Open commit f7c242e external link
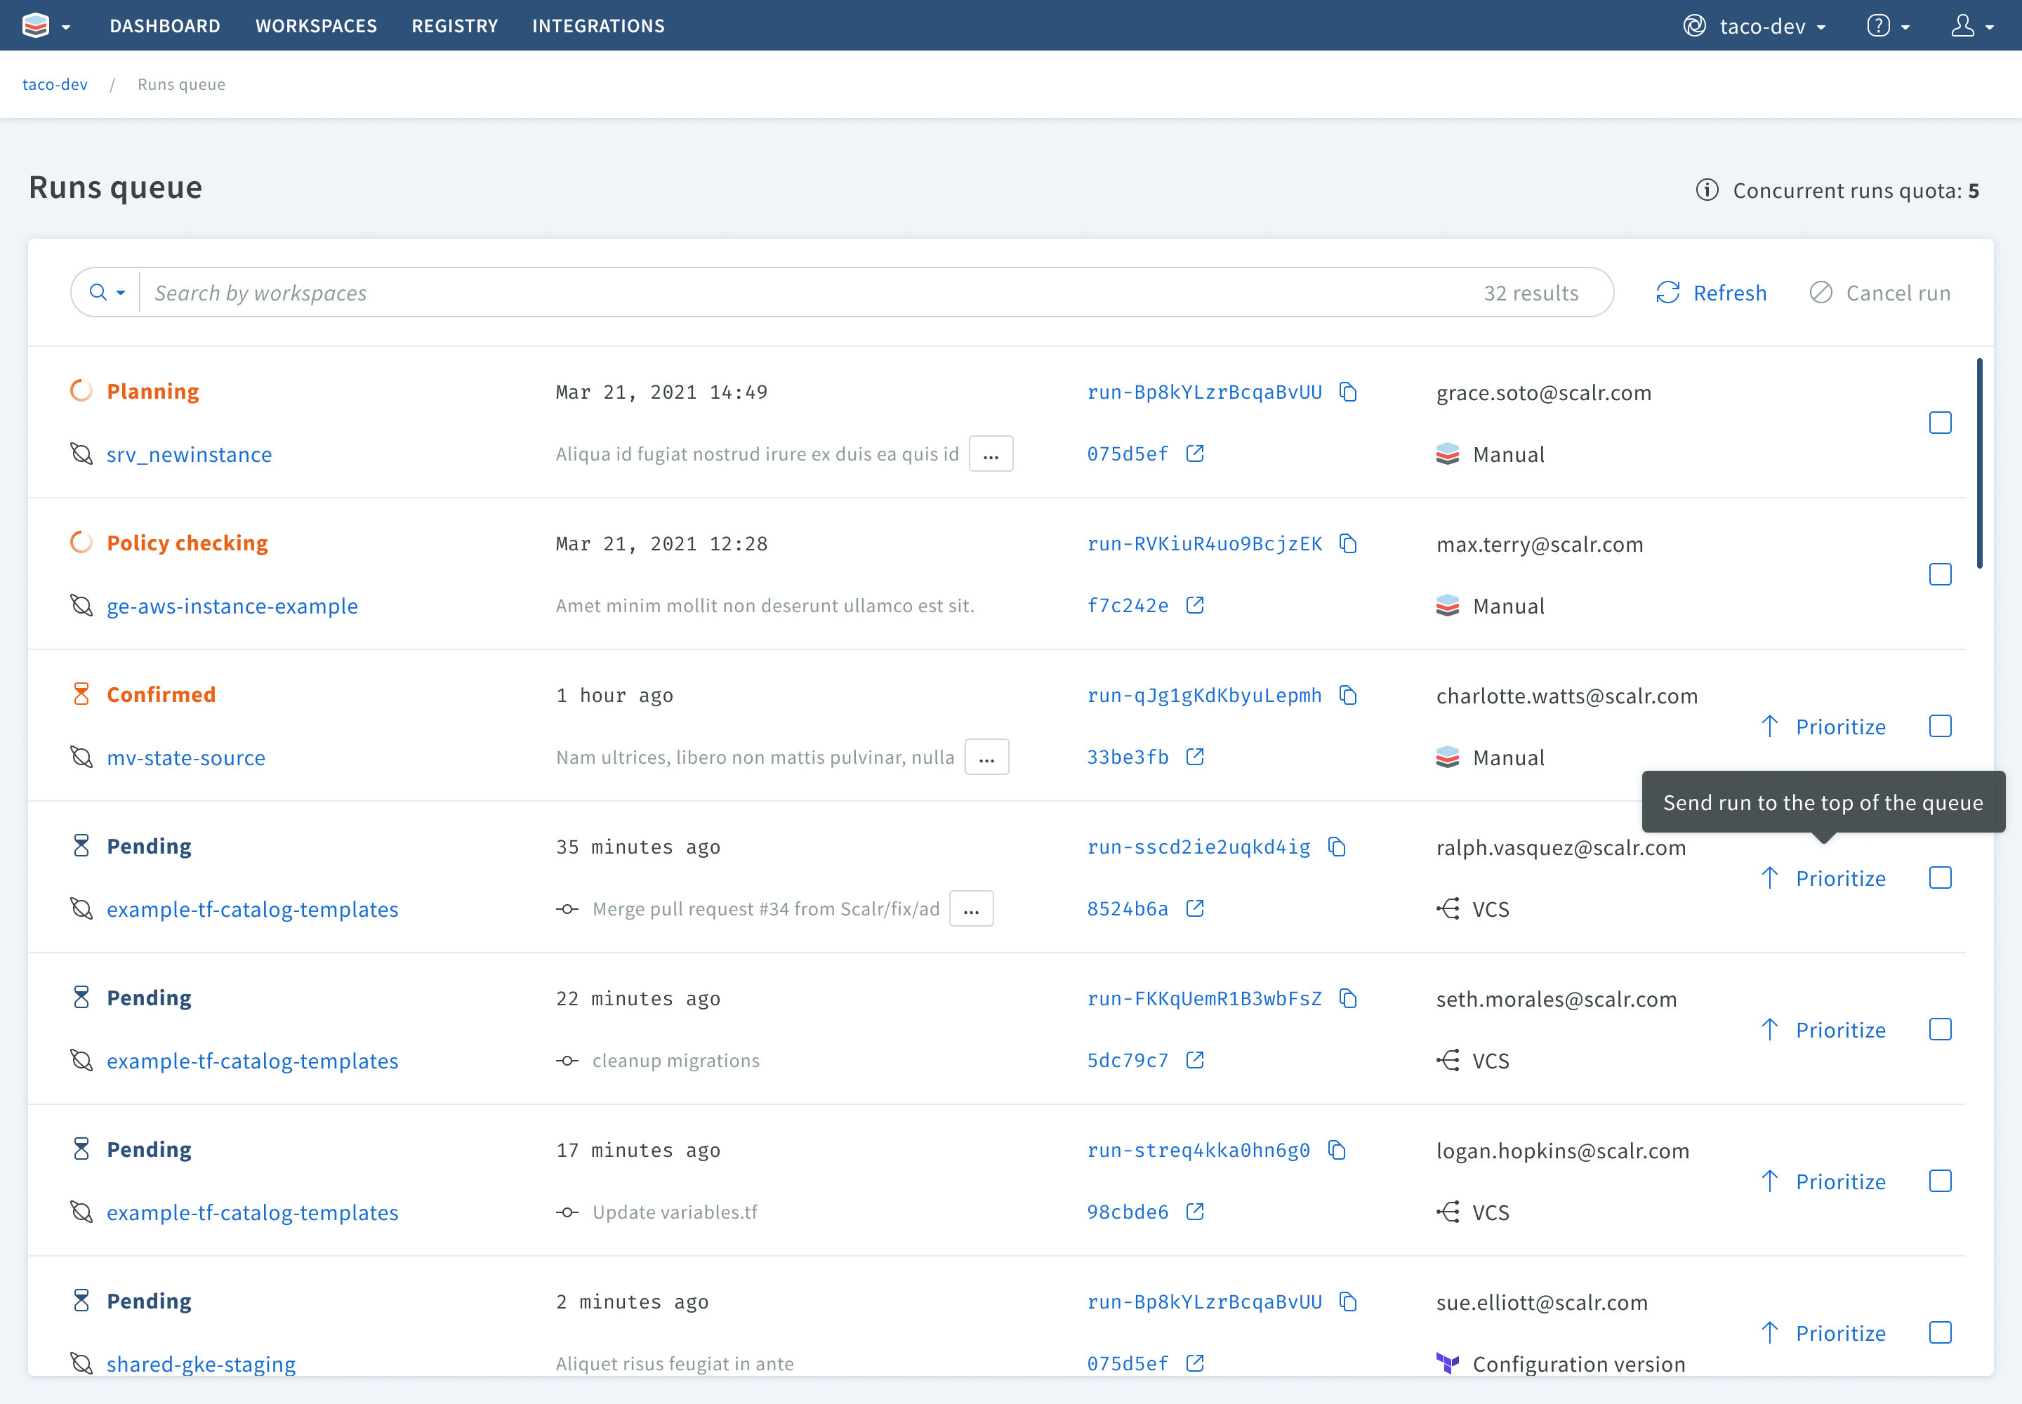The height and width of the screenshot is (1404, 2022). coord(1196,604)
